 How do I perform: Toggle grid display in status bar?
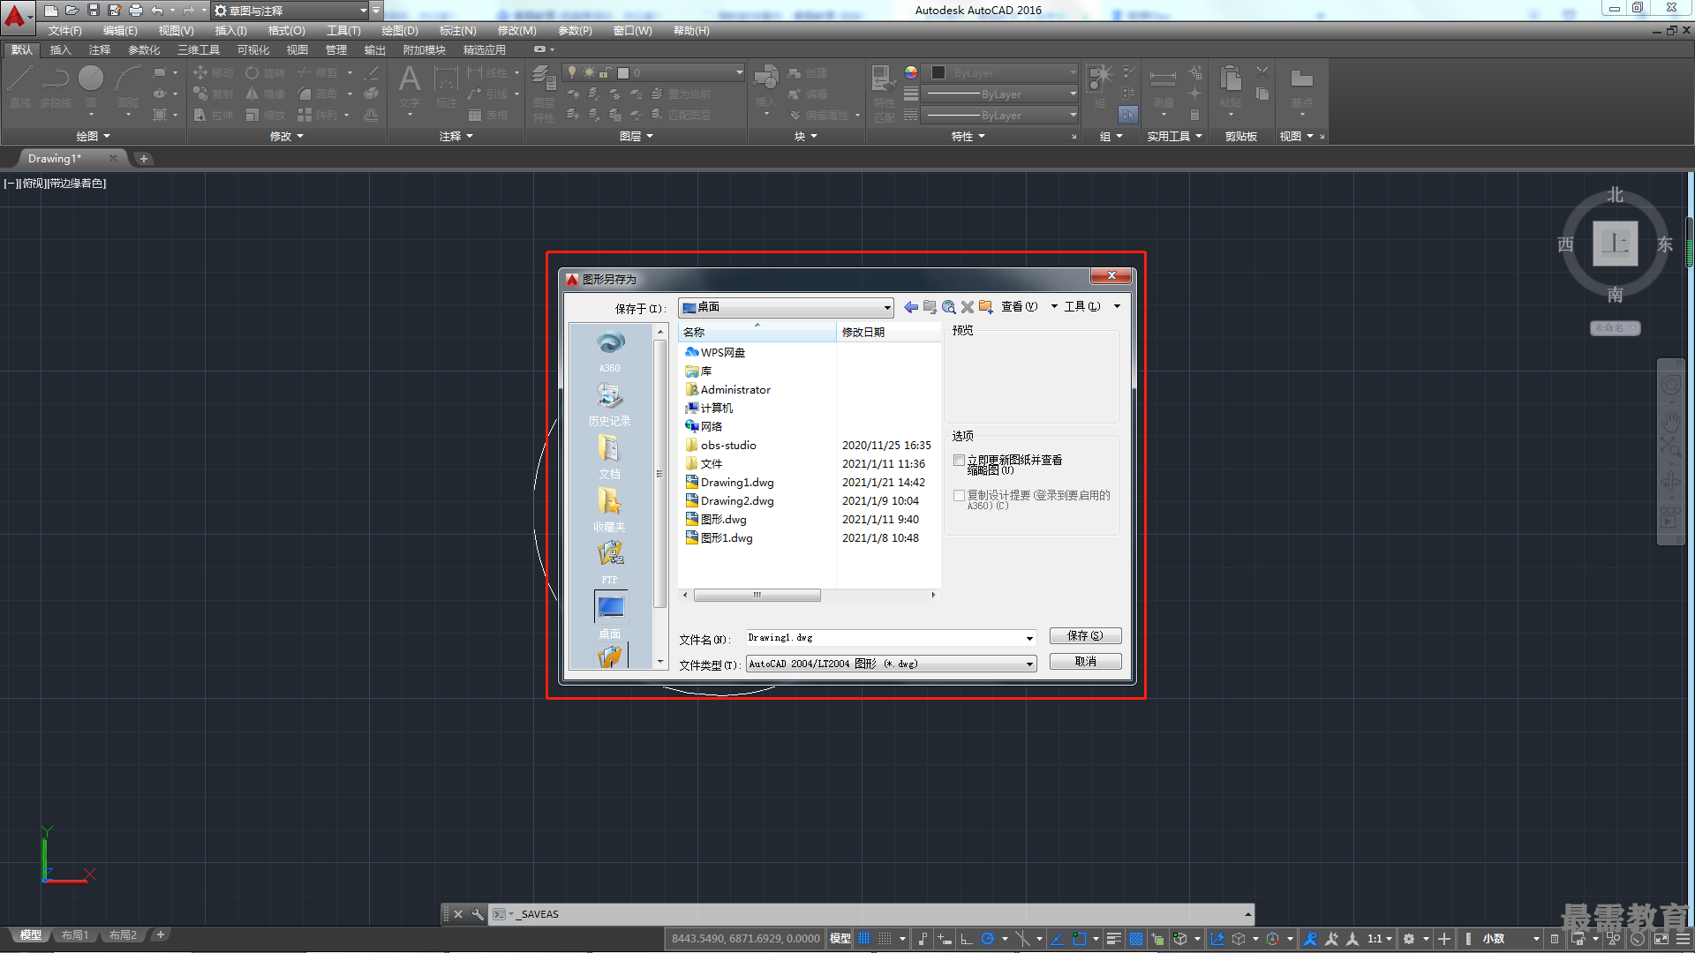(x=864, y=939)
